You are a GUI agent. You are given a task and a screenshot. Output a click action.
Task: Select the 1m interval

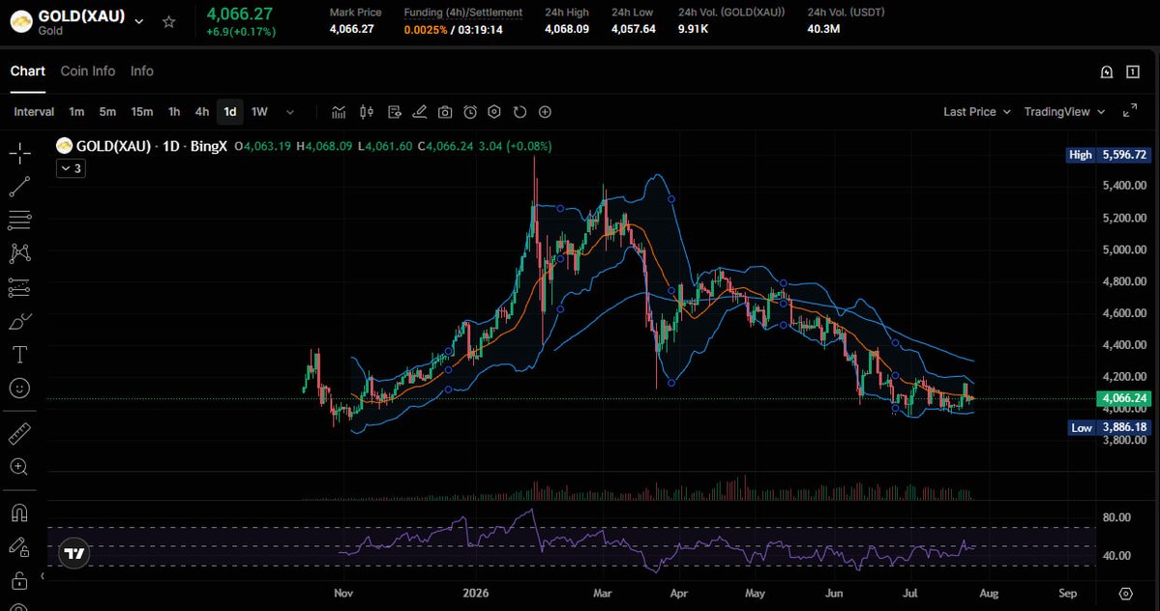(76, 111)
